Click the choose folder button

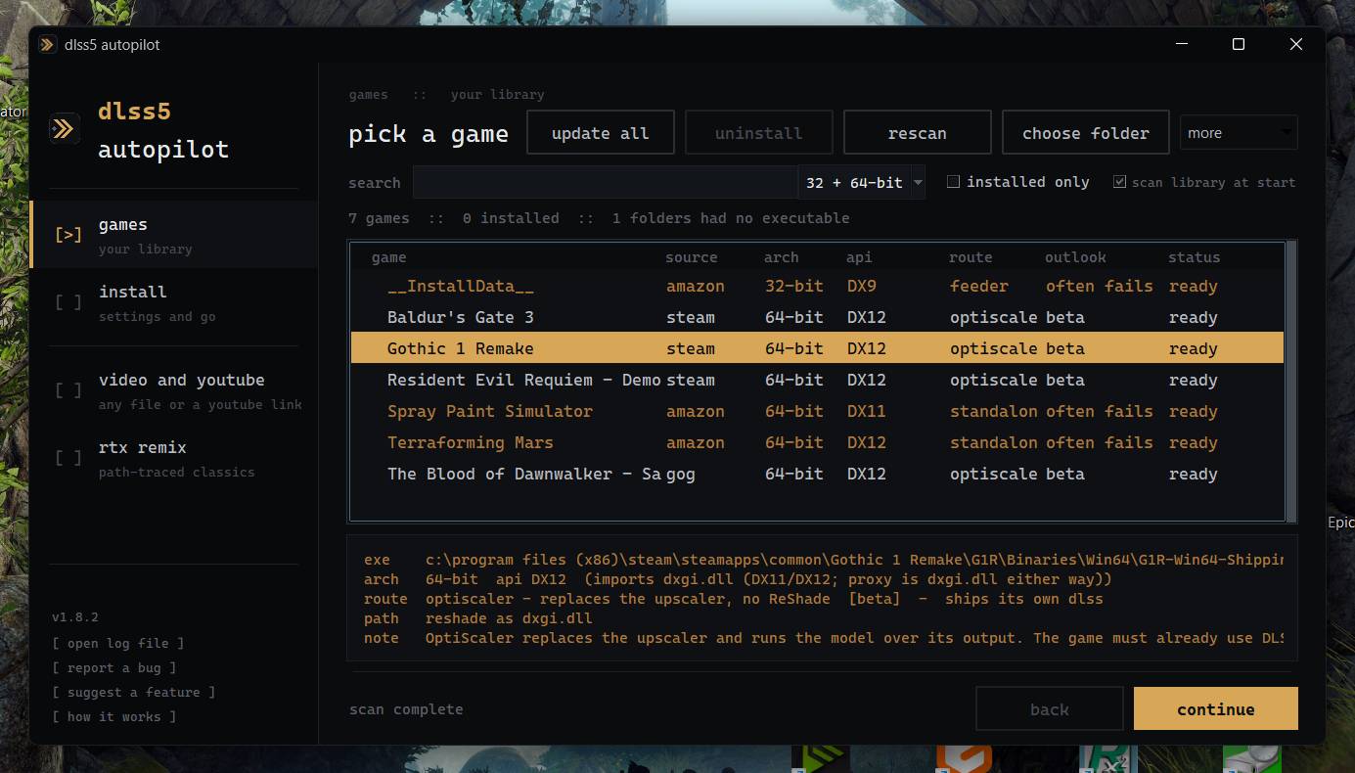[1086, 133]
